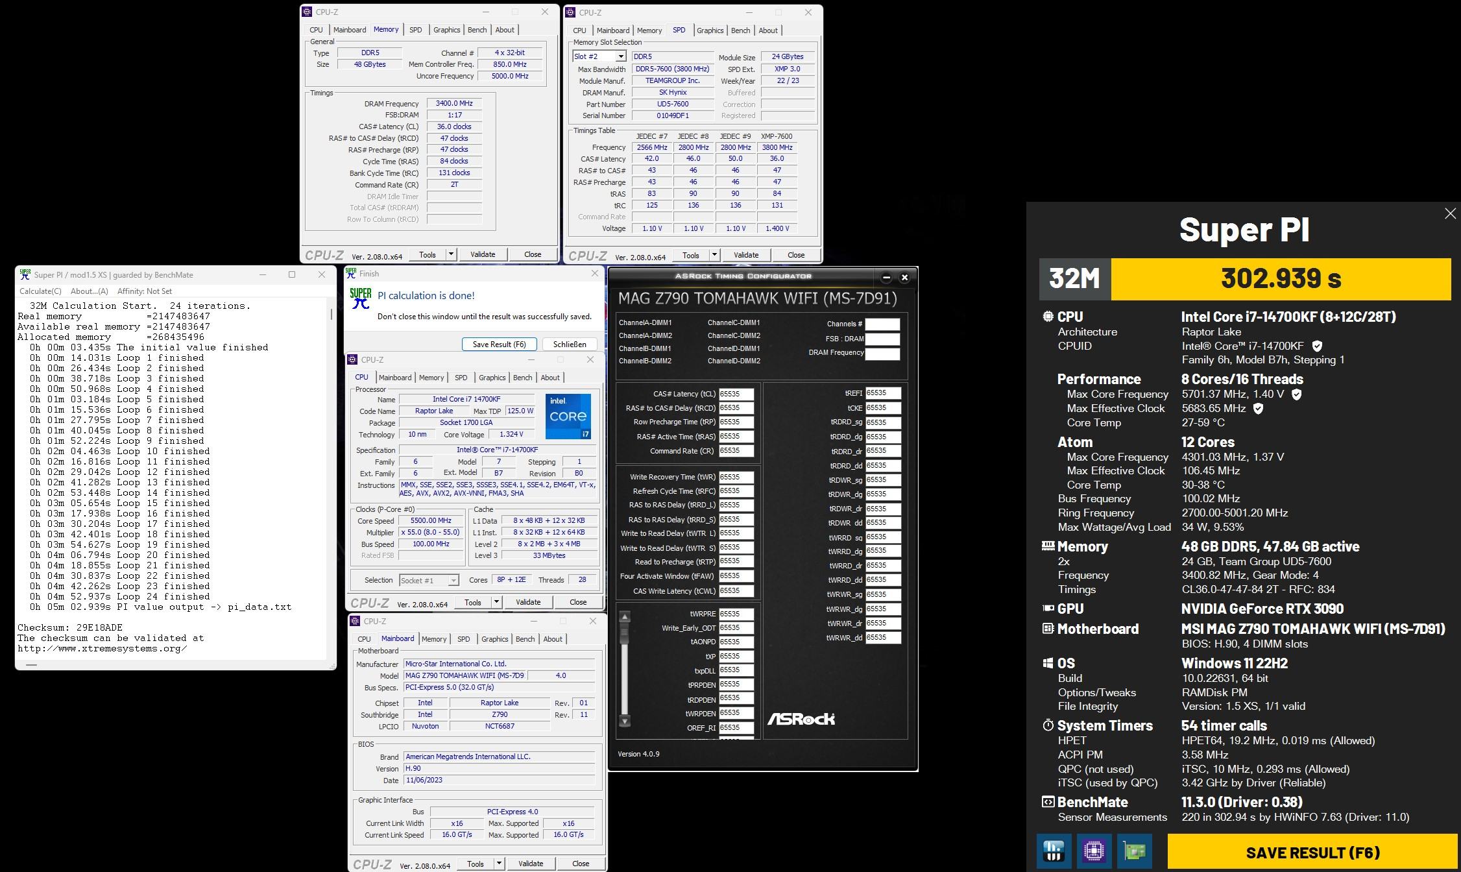Click the CPU chip icon beside the CPU heading
The image size is (1461, 872).
[1048, 317]
